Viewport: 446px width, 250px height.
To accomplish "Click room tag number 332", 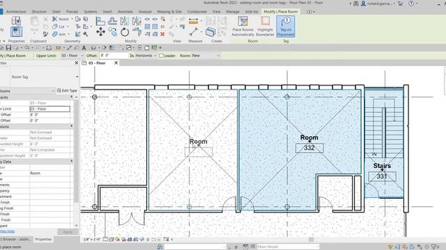I will (x=309, y=148).
